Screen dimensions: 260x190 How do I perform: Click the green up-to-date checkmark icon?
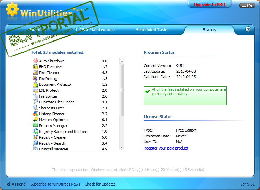[x=147, y=91]
